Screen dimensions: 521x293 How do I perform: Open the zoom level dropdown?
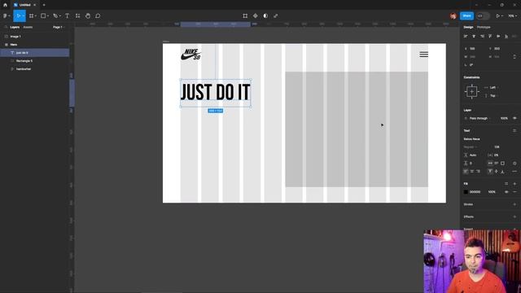coord(512,15)
